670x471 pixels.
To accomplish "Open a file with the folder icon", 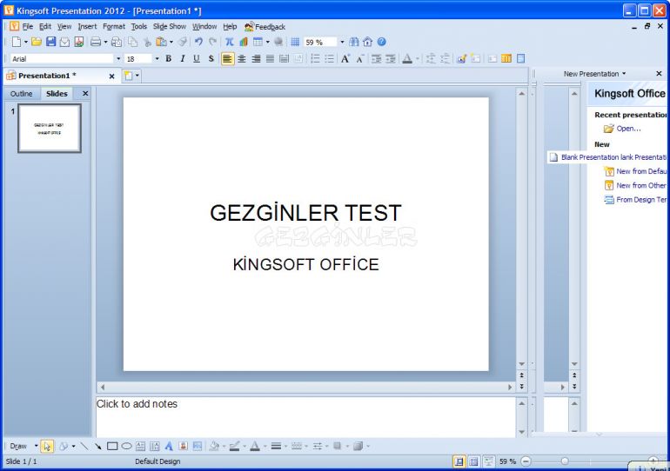I will pyautogui.click(x=37, y=42).
